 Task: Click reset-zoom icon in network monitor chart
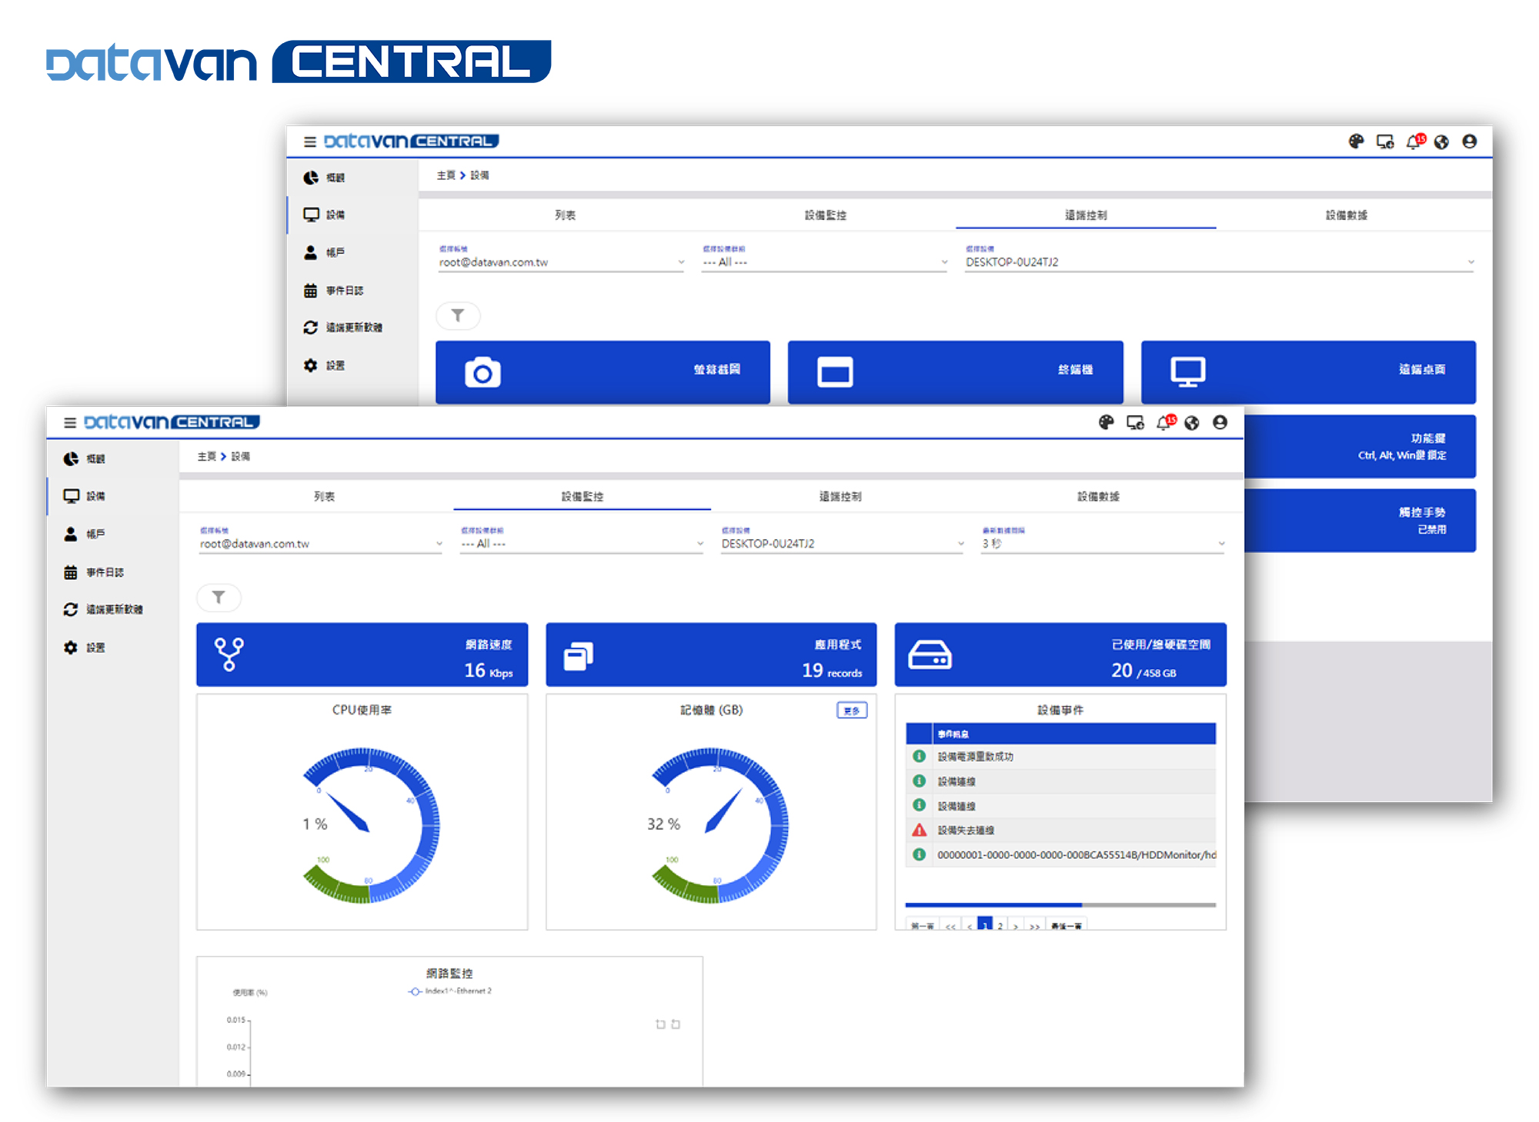tap(676, 1024)
